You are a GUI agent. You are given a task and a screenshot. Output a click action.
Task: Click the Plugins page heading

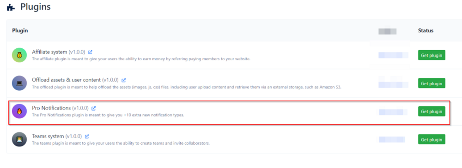[x=36, y=7]
